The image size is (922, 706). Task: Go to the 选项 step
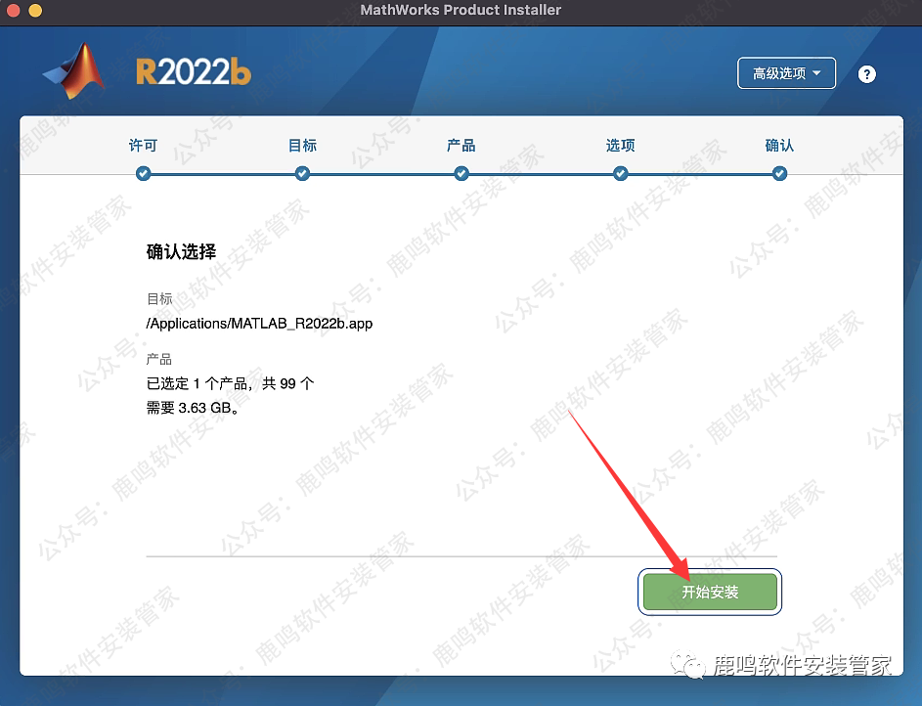(x=620, y=145)
